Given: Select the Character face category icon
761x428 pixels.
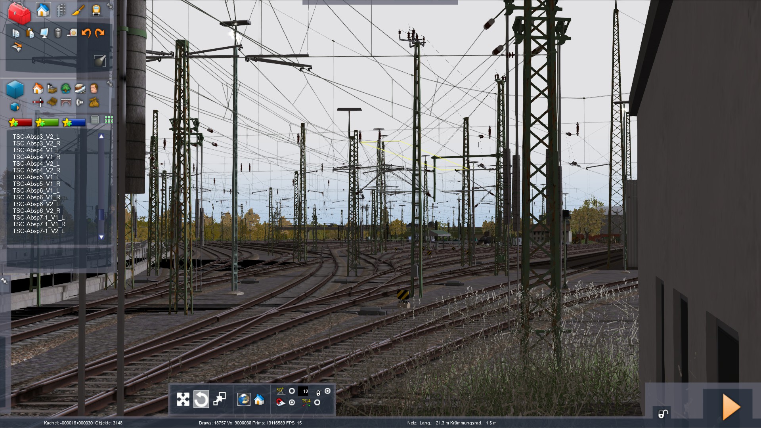Looking at the screenshot, I should [x=94, y=88].
